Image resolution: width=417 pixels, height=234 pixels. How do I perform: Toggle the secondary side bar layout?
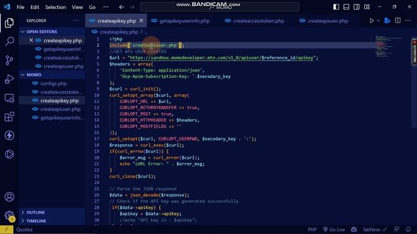(356, 7)
